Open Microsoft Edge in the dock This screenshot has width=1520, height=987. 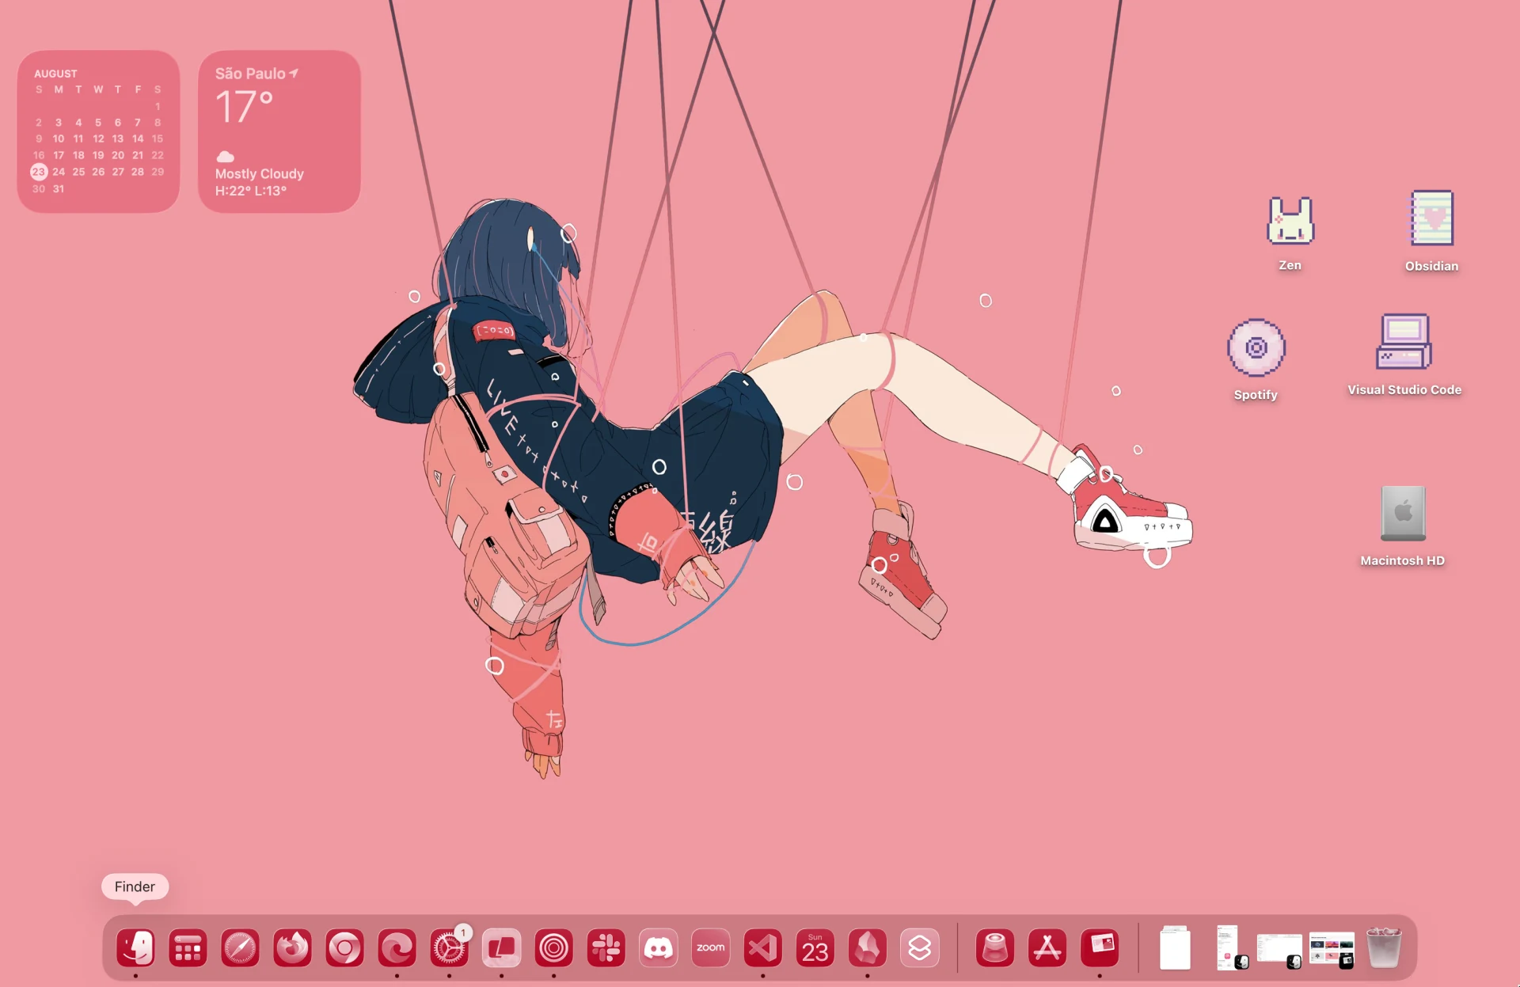click(397, 947)
